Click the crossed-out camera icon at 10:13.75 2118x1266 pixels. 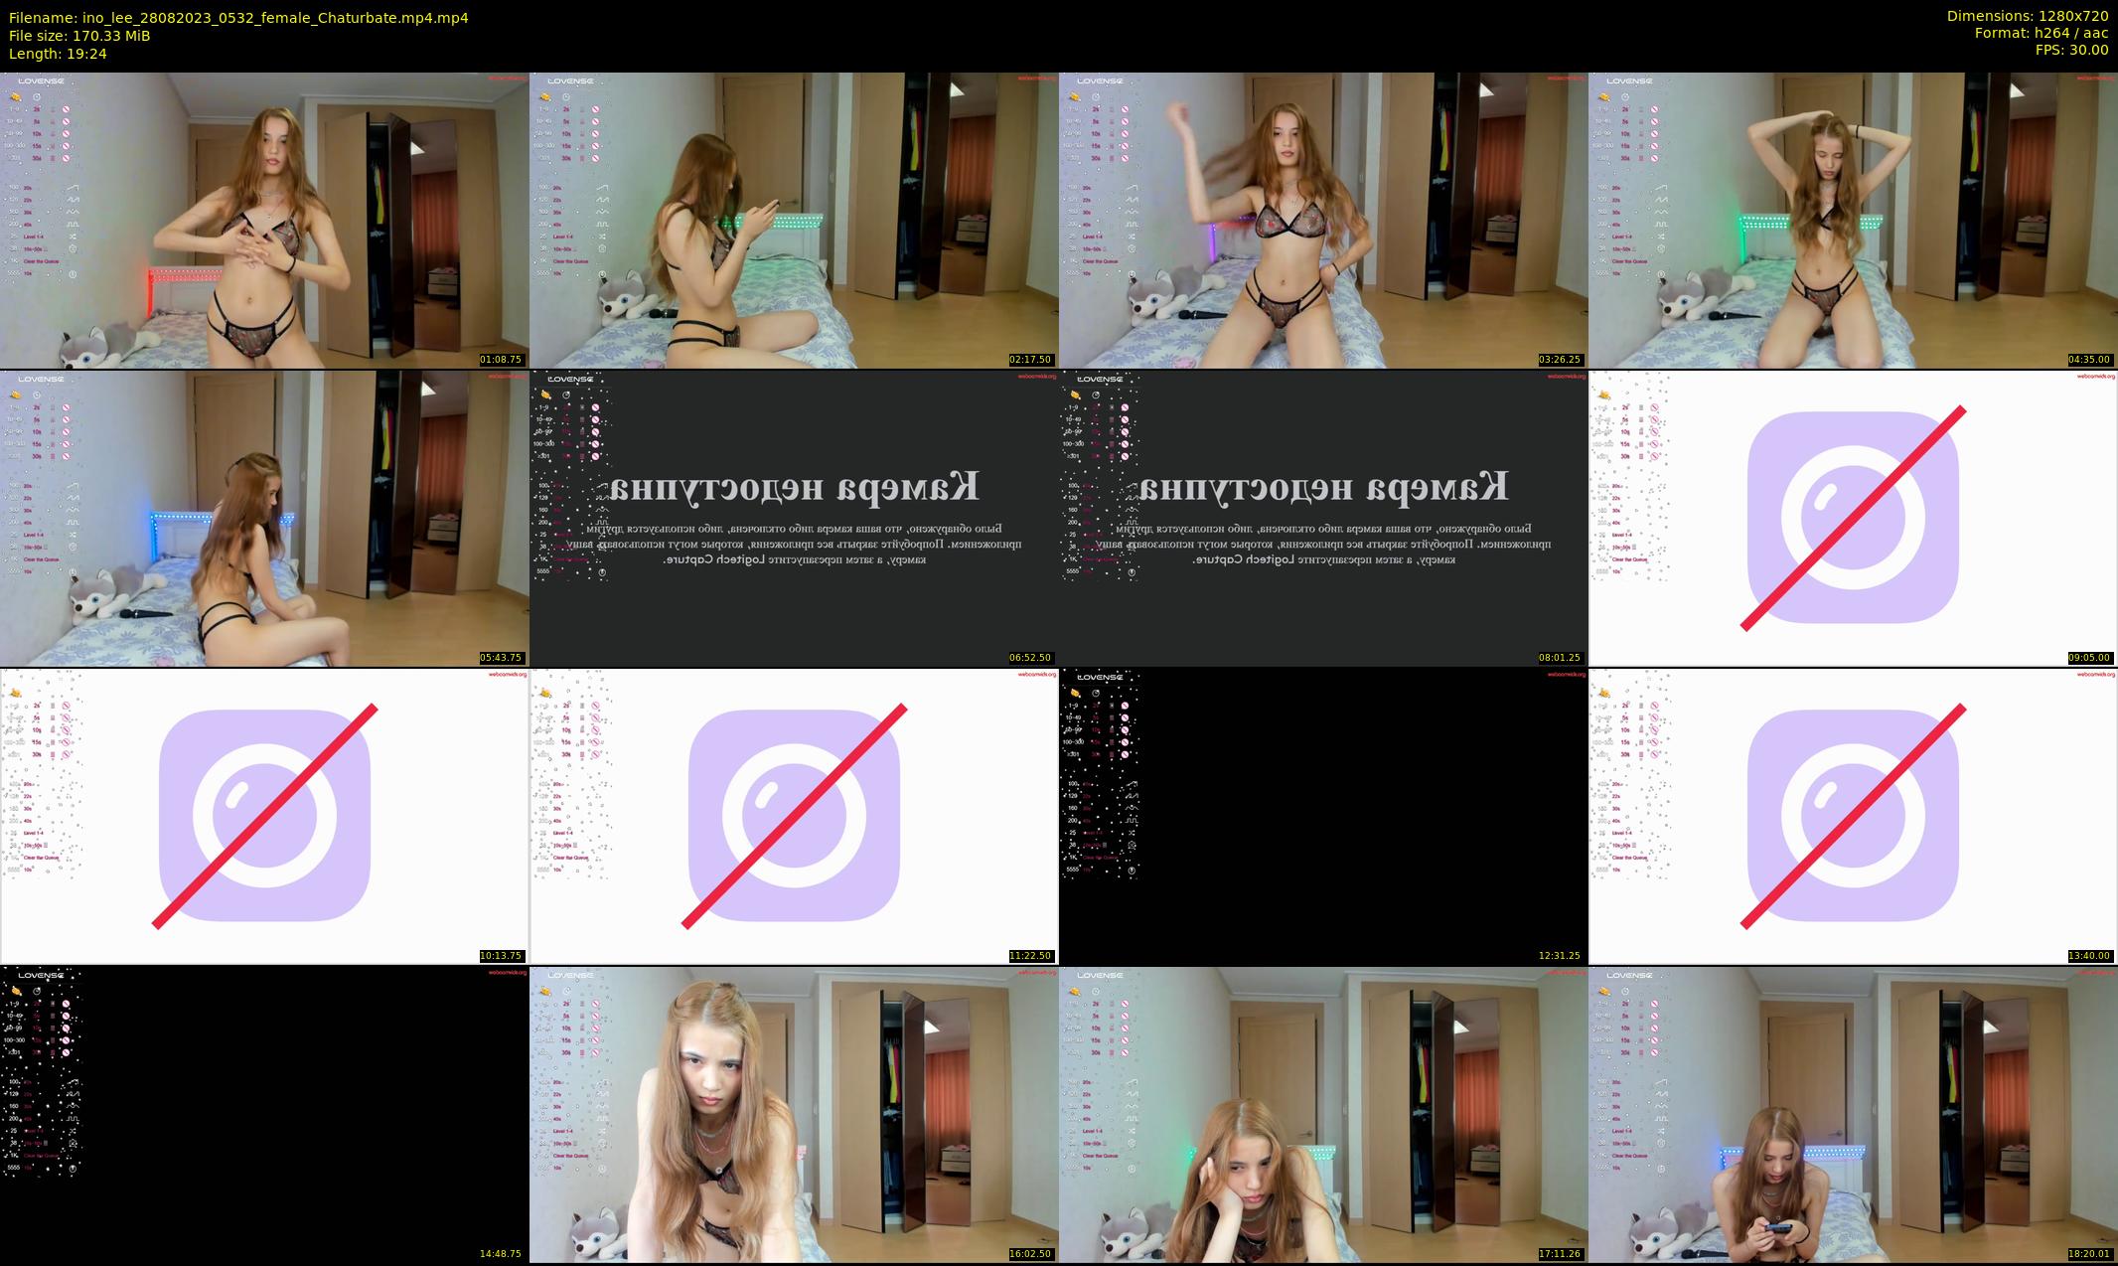tap(264, 816)
